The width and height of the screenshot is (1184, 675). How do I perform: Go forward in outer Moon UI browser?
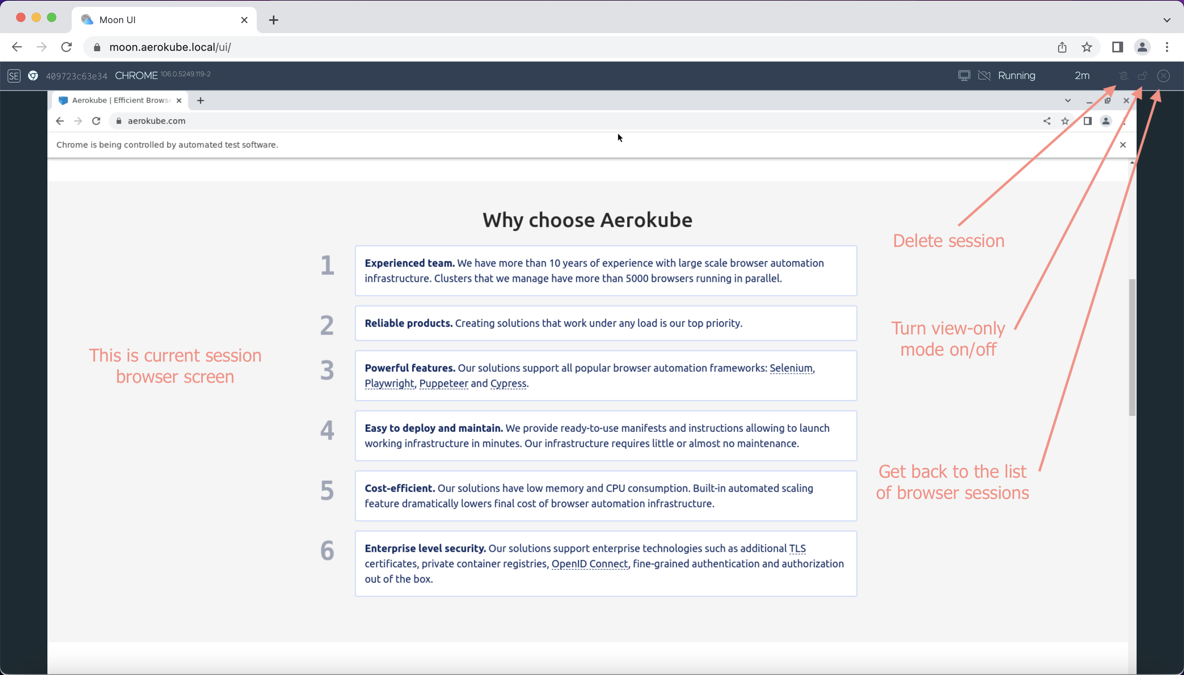(42, 47)
